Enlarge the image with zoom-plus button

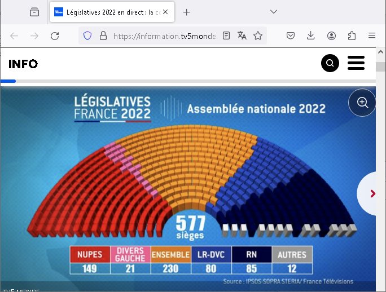click(x=362, y=103)
